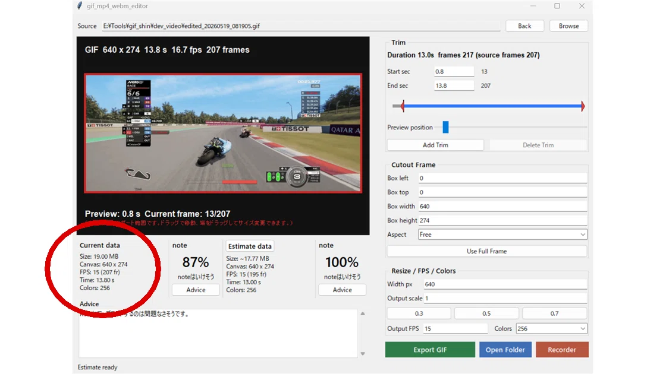Open the Colors dropdown

(x=551, y=329)
